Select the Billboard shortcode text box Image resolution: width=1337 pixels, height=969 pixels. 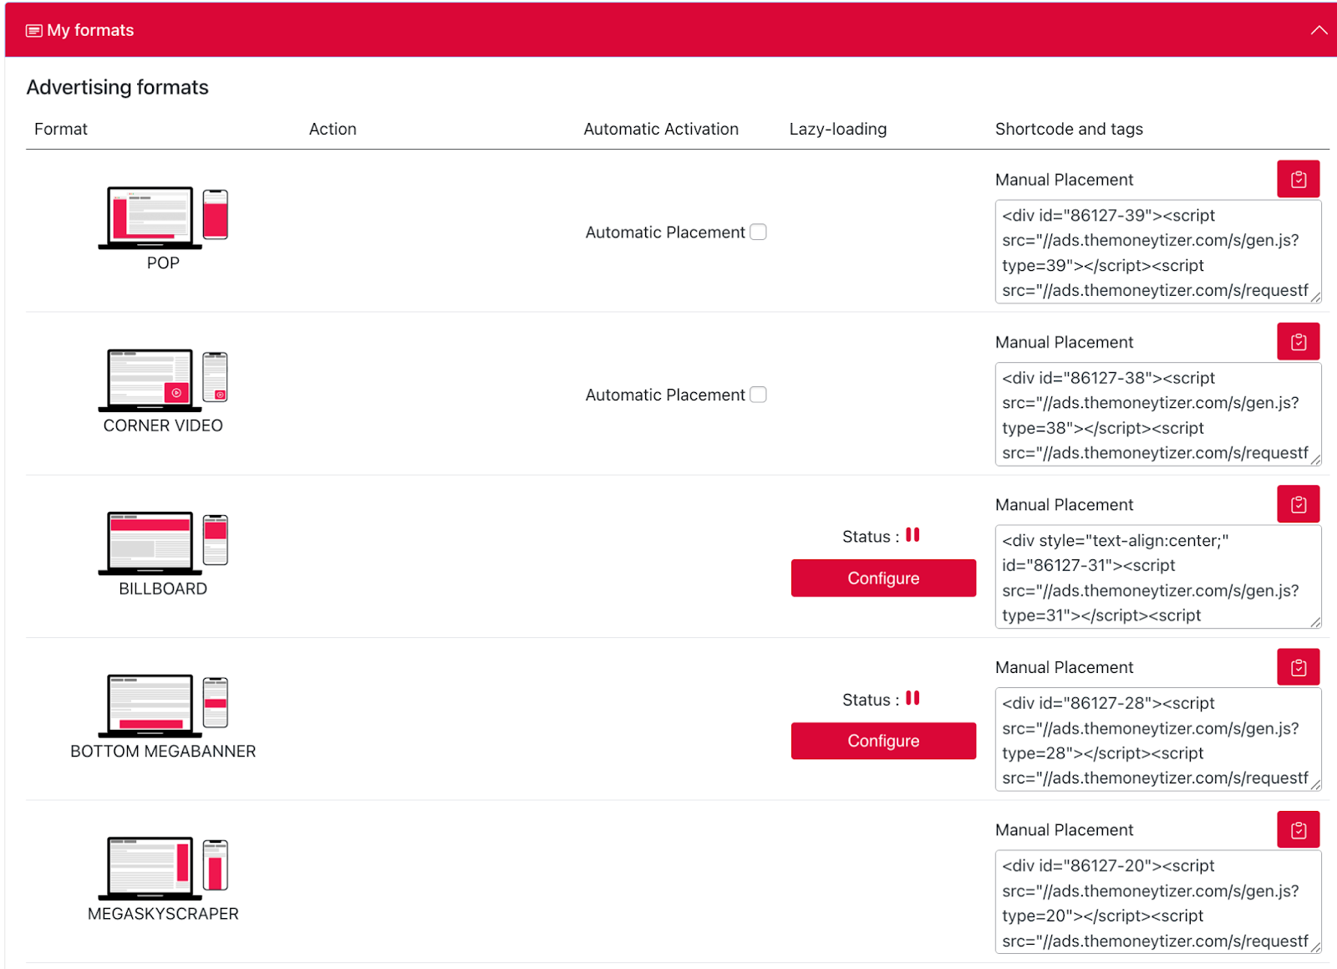coord(1157,578)
